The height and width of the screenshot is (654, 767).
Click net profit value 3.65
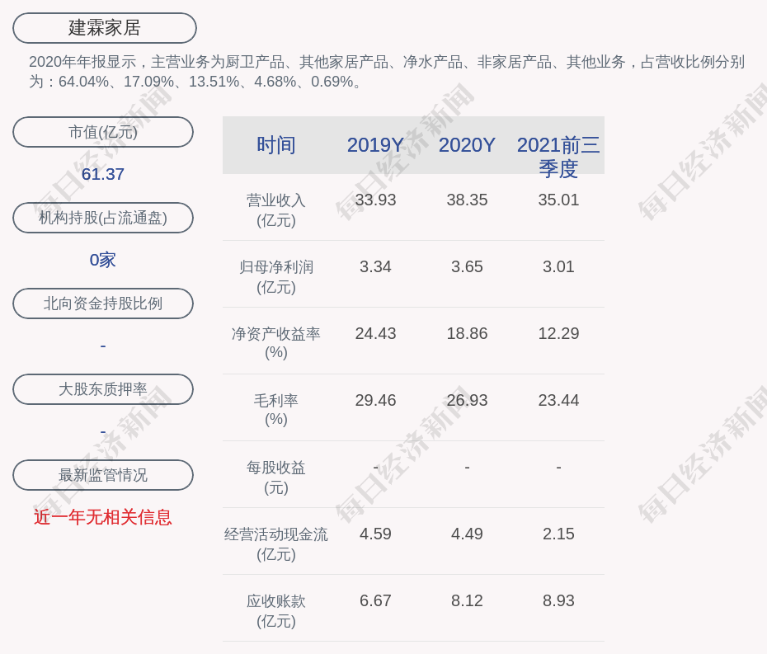pos(467,266)
